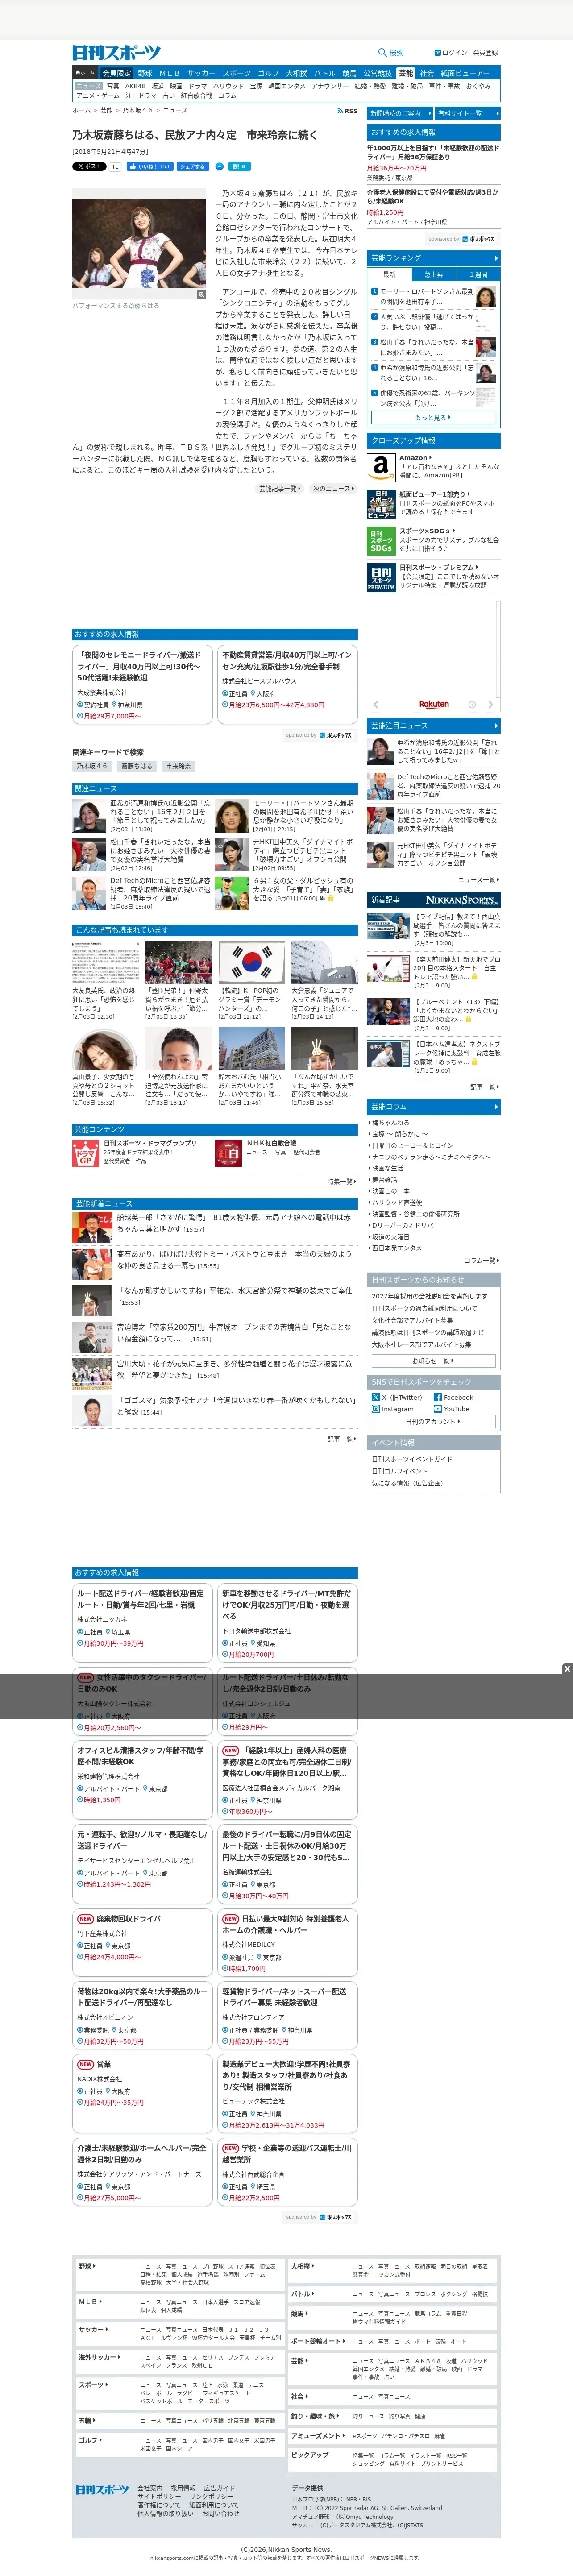
Task: Open the 会員限定 menu item
Action: click(x=116, y=73)
